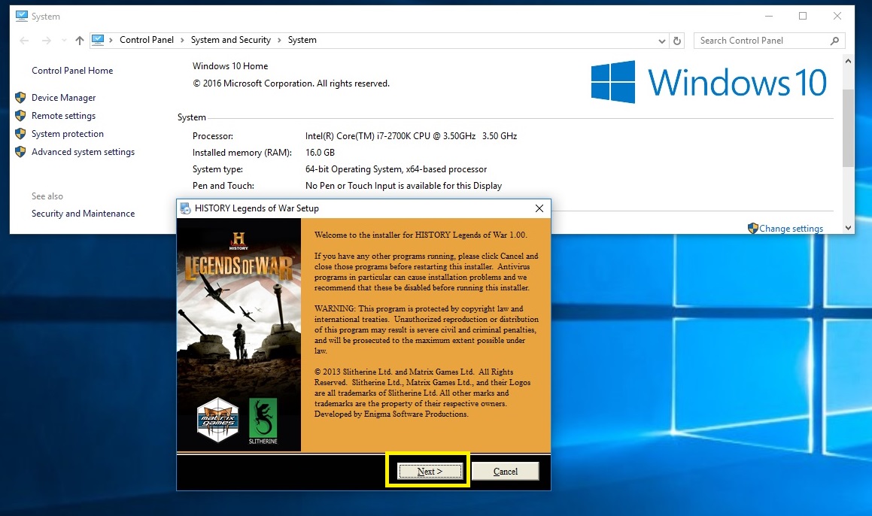The width and height of the screenshot is (872, 516).
Task: Close the System window
Action: click(x=837, y=16)
